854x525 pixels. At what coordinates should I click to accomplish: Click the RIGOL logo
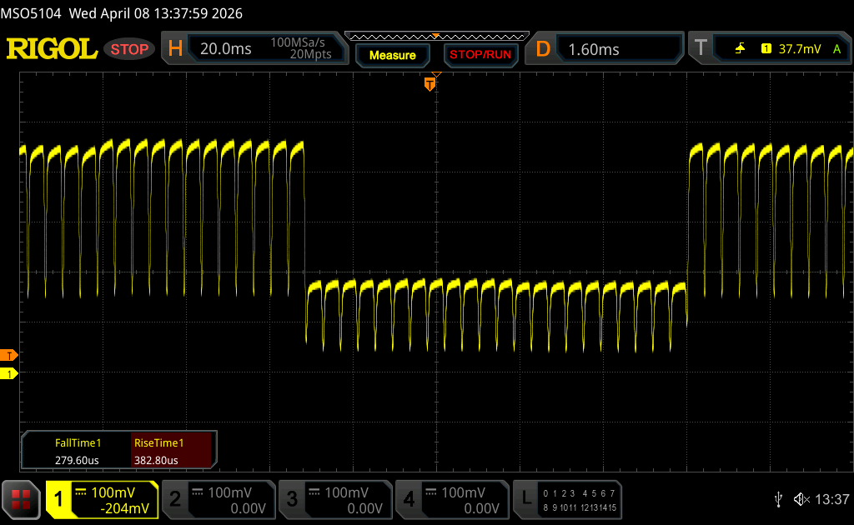[x=52, y=49]
